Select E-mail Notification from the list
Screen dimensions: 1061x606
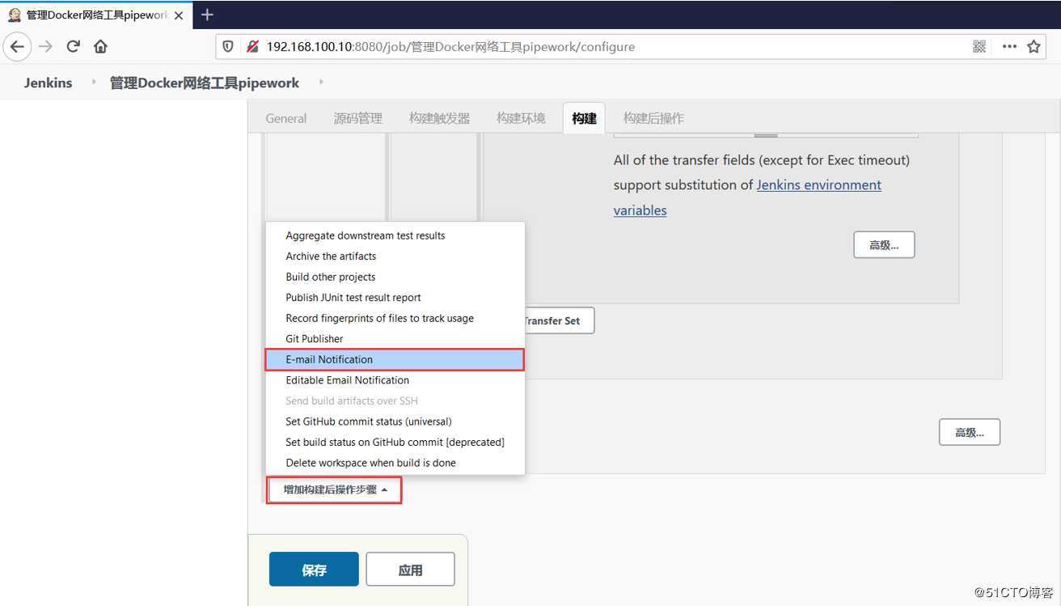[395, 359]
